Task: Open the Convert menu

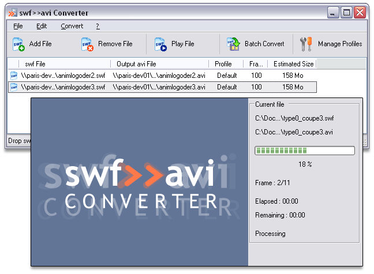Action: (72, 26)
